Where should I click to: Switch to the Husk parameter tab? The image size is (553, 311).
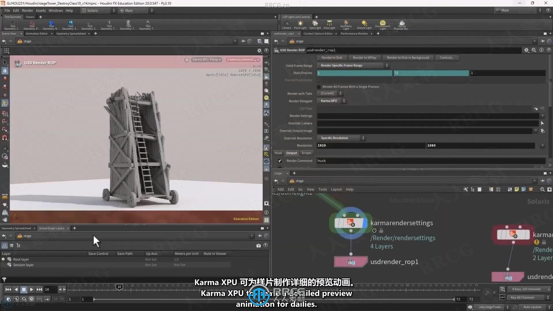coord(278,153)
